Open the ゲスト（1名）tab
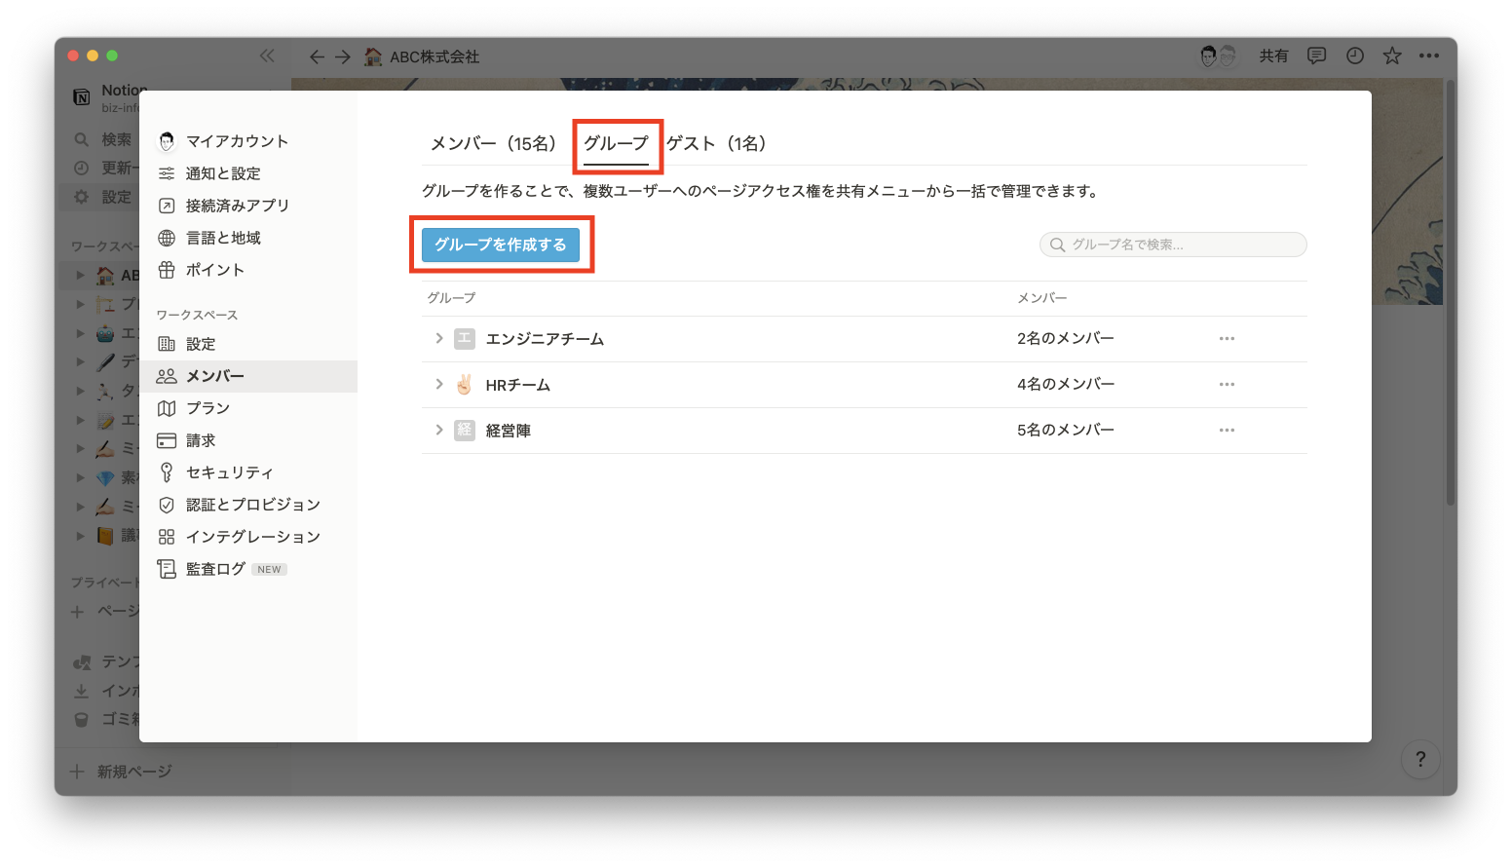1512x868 pixels. [x=716, y=143]
